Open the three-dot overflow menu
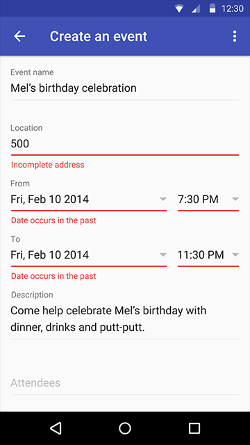Image resolution: width=250 pixels, height=445 pixels. point(235,37)
